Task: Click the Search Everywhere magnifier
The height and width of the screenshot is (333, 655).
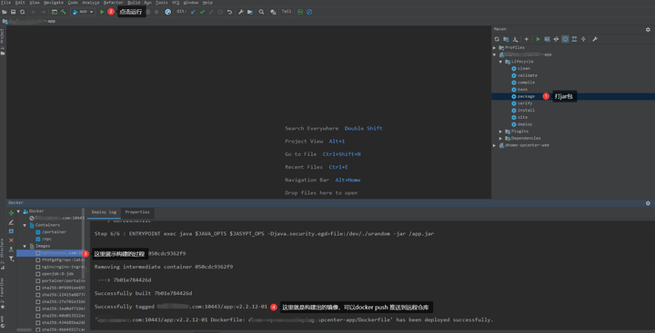Action: pos(261,12)
